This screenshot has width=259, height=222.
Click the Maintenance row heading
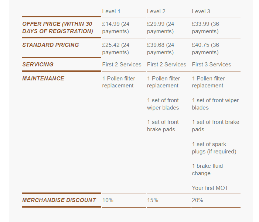coord(43,79)
